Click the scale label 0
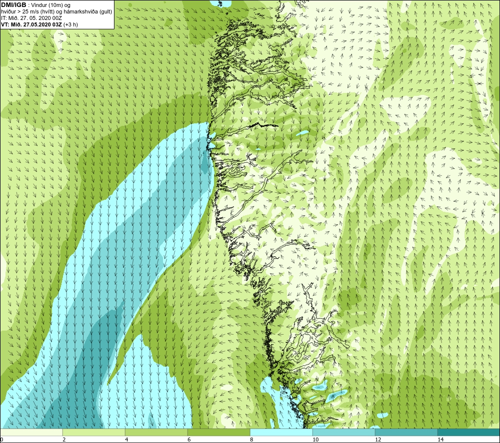Image resolution: width=500 pixels, height=443 pixels. pos(2,440)
